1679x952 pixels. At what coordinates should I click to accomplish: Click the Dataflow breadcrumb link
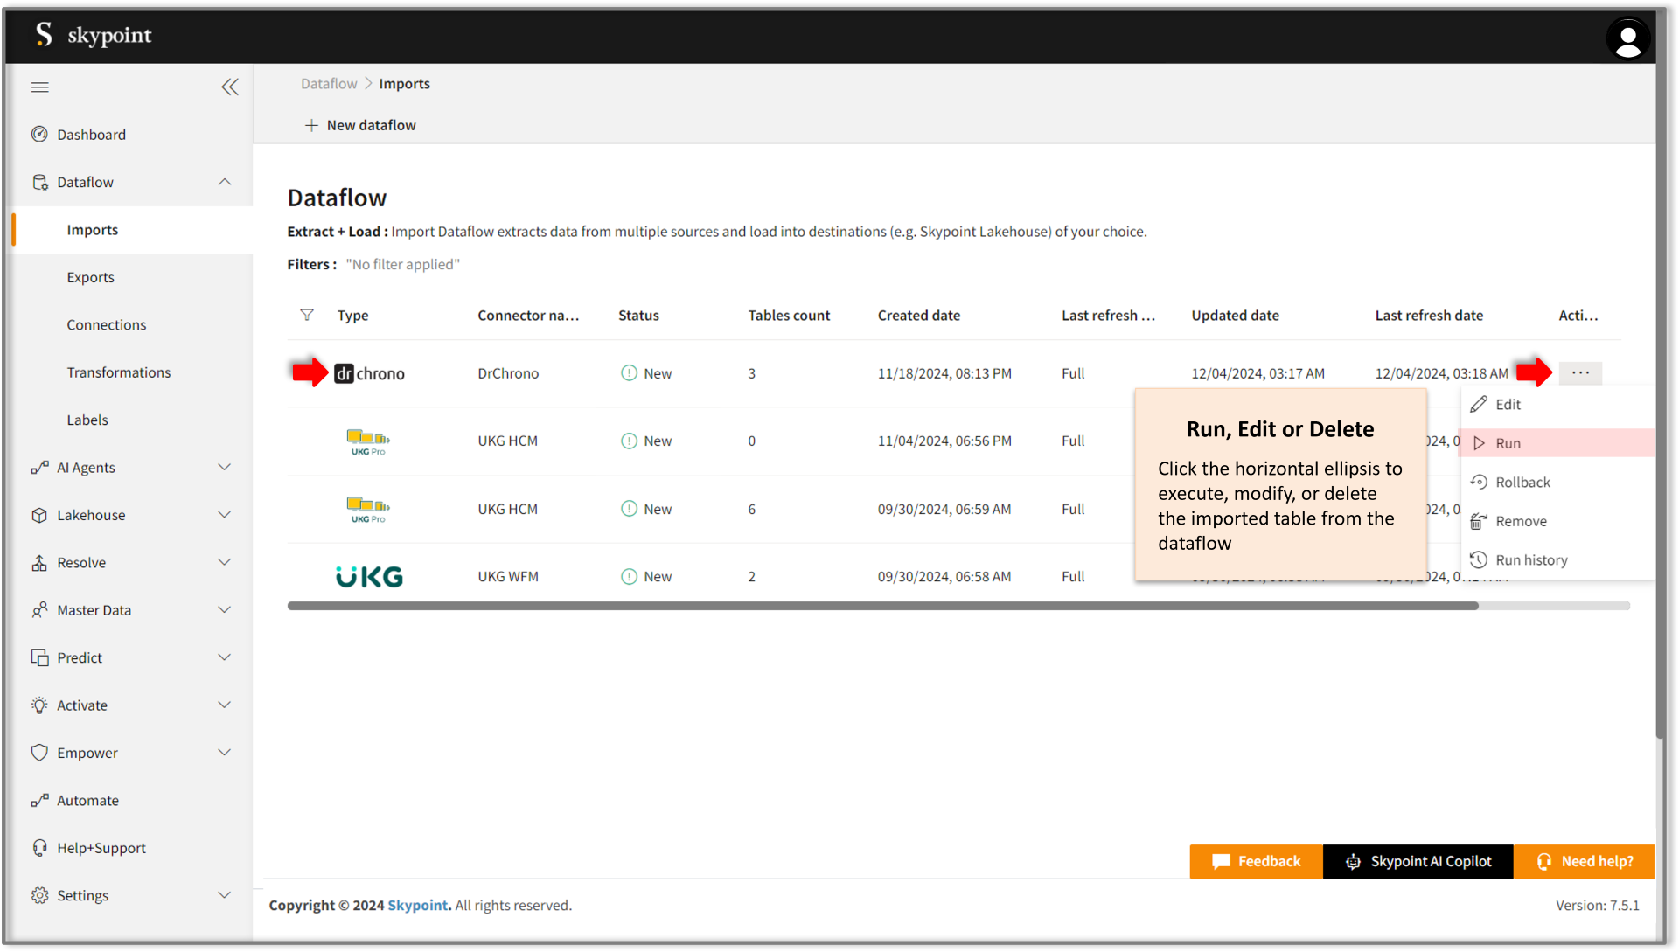pos(329,84)
